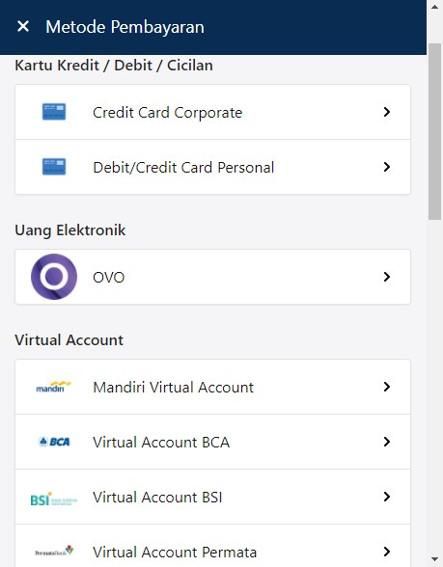
Task: Expand Mandiri Virtual Account chevron
Action: tap(386, 387)
